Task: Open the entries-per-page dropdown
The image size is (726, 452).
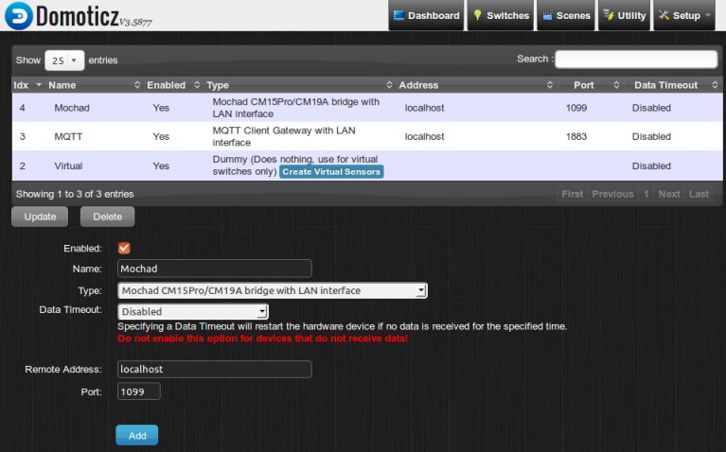Action: pos(63,60)
